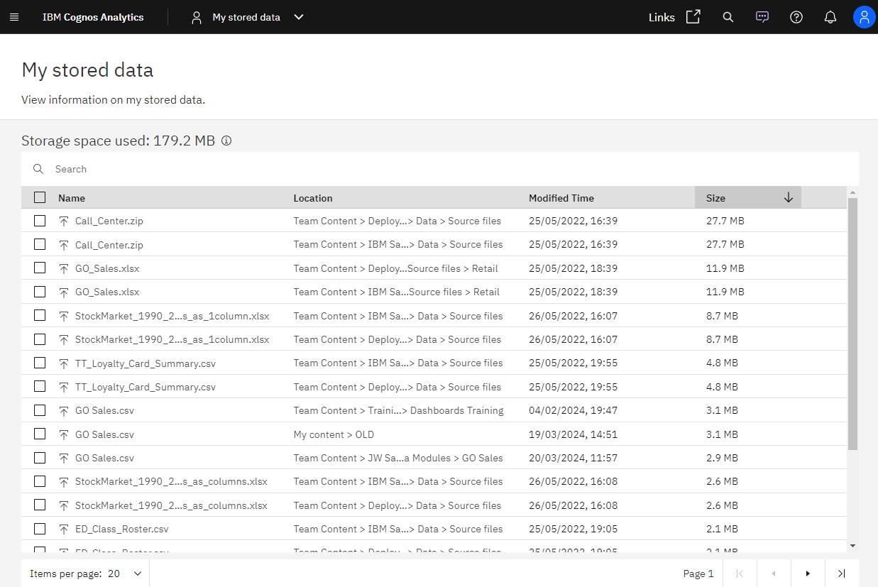The image size is (878, 587).
Task: Click upload icon of GO Sales.csv sized 2.9 MB
Action: point(64,458)
